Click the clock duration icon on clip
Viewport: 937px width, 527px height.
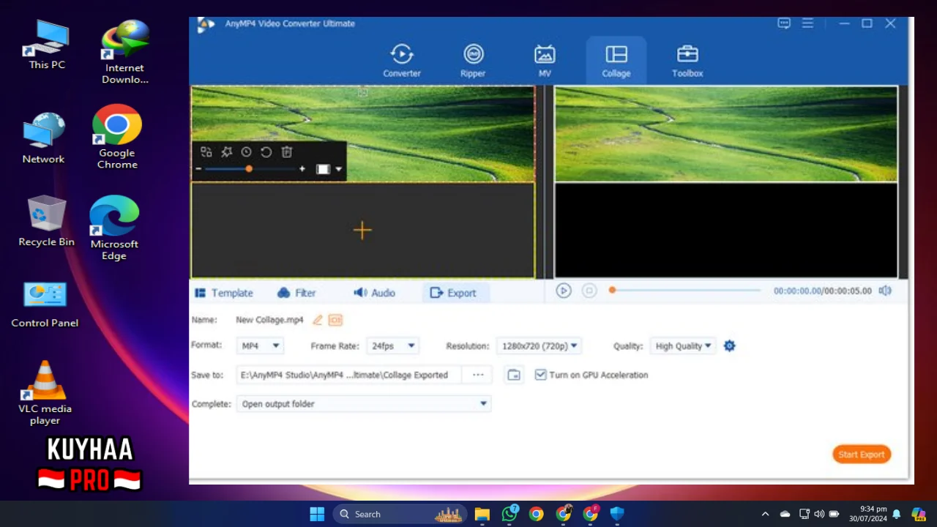247,152
